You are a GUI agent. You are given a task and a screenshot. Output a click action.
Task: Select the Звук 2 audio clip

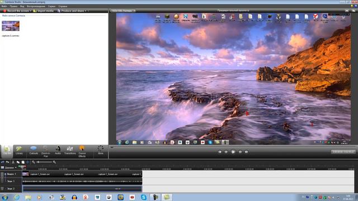82,189
